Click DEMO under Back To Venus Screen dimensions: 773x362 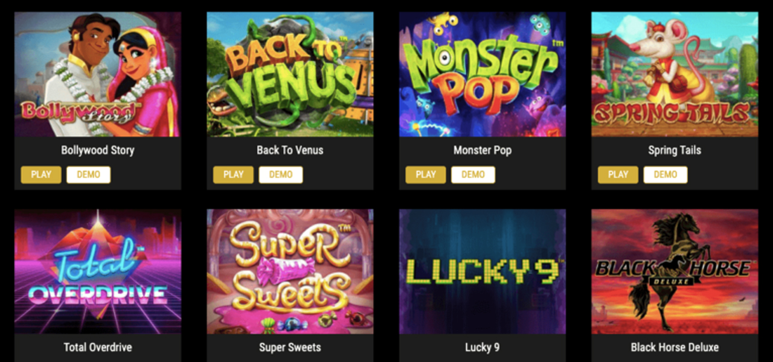281,175
